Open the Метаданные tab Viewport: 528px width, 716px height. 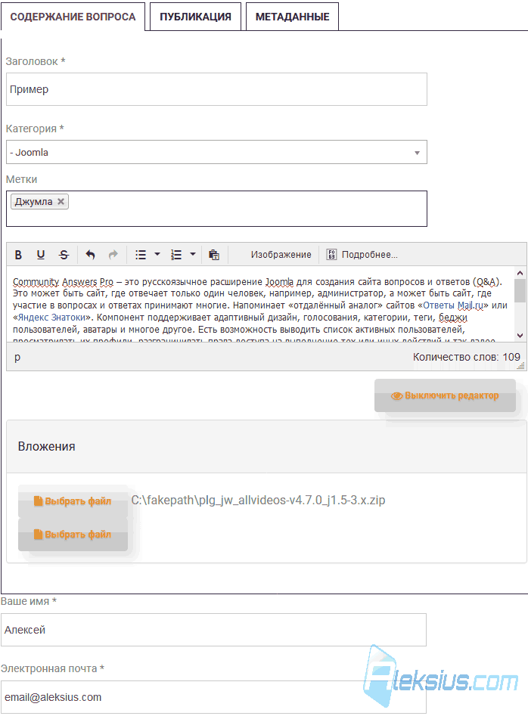[x=292, y=17]
